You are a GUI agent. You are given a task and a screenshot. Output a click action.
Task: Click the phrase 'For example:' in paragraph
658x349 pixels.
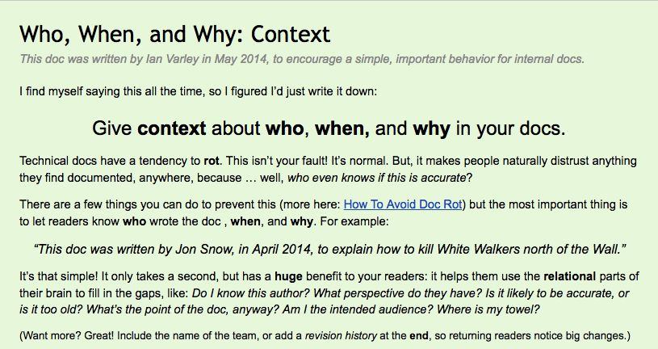click(354, 221)
